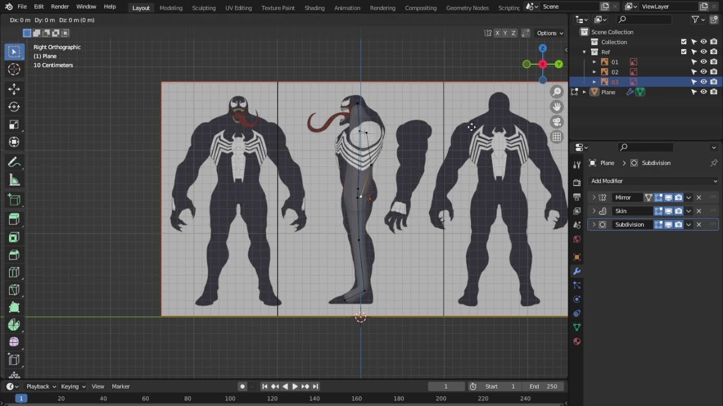723x406 pixels.
Task: Select the Annotate tool
Action: pyautogui.click(x=14, y=162)
